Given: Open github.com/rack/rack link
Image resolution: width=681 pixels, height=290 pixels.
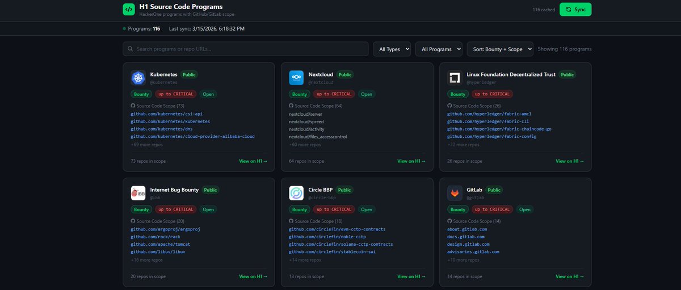Looking at the screenshot, I should (155, 237).
